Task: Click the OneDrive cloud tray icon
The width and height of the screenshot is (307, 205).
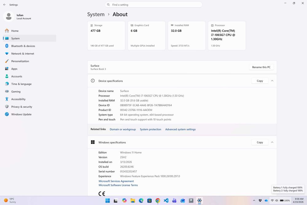Action: tap(266, 200)
